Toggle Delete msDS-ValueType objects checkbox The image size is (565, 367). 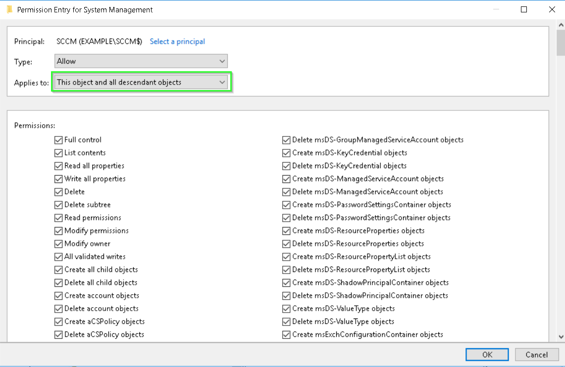click(x=286, y=321)
